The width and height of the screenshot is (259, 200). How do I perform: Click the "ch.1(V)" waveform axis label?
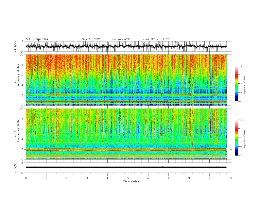[16, 46]
